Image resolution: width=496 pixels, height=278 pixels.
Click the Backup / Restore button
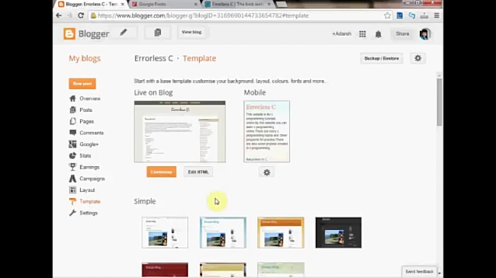coord(381,59)
